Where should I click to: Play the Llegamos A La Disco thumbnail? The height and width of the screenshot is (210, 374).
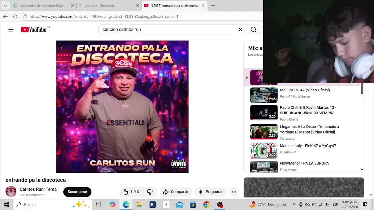[264, 132]
